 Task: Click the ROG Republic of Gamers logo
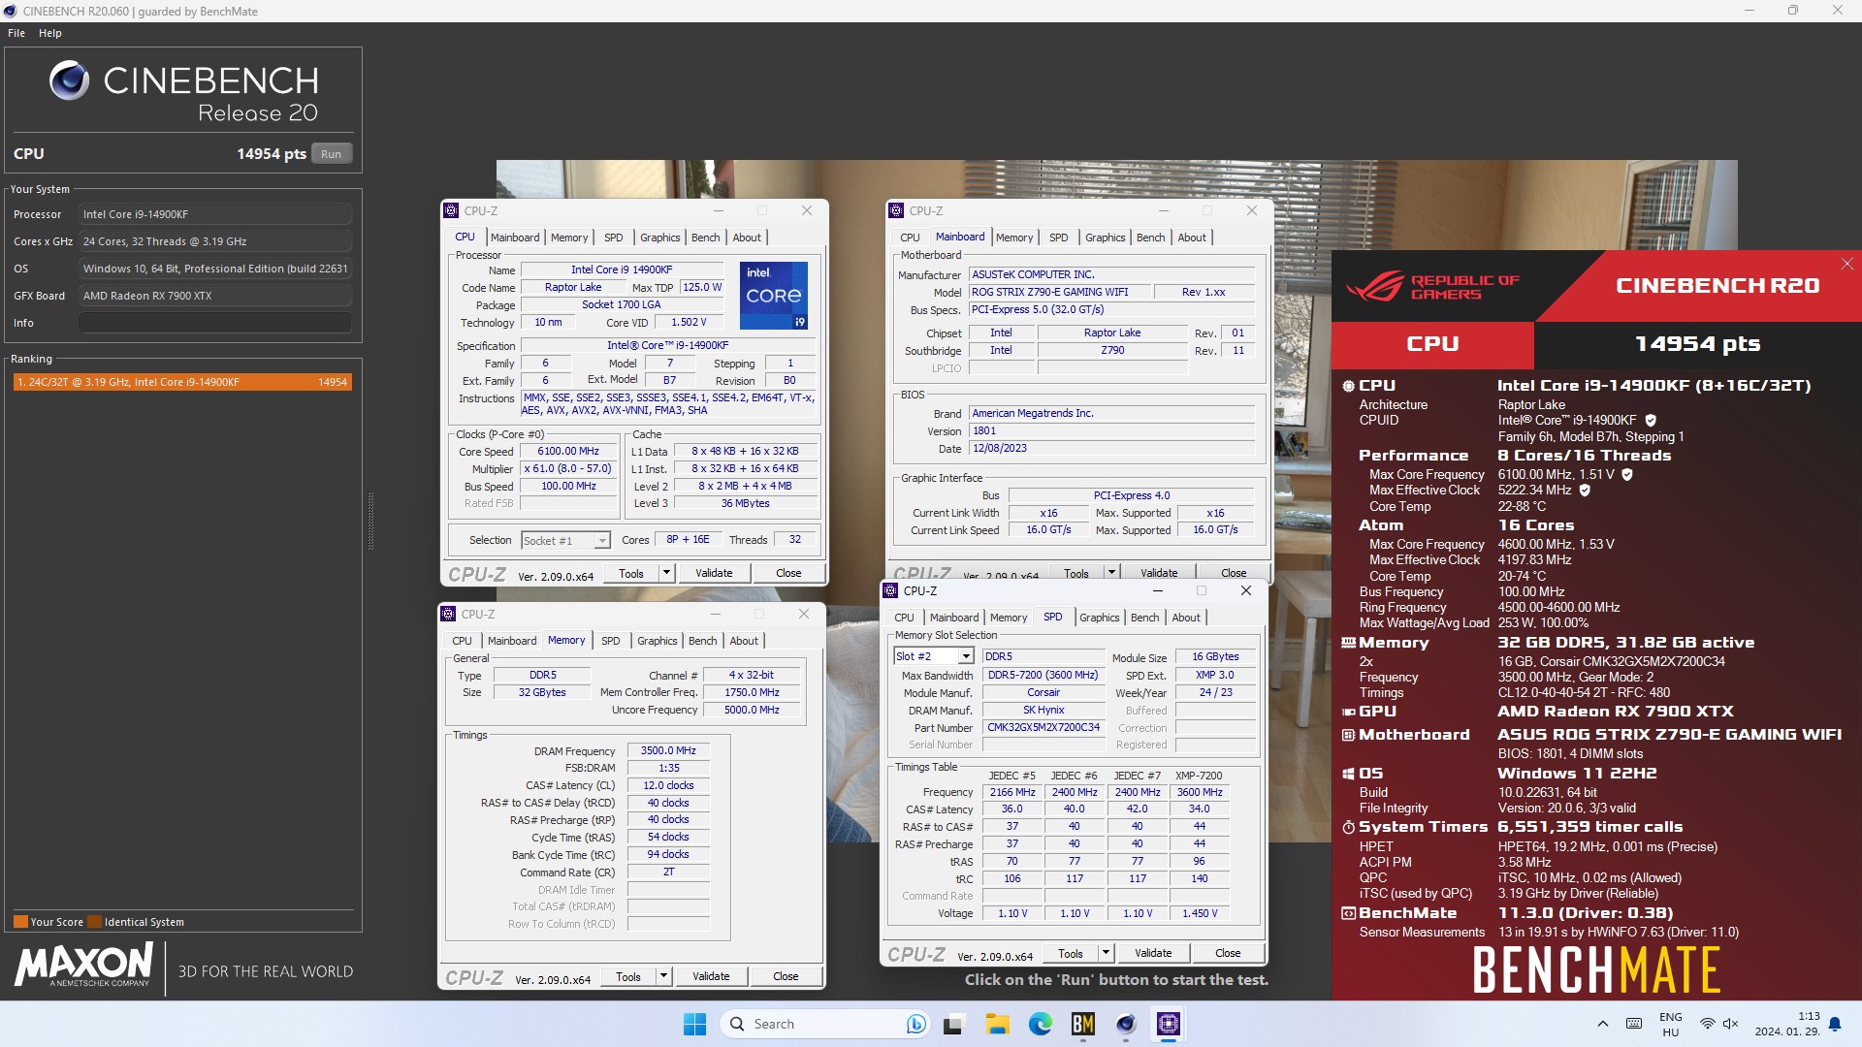click(x=1434, y=286)
